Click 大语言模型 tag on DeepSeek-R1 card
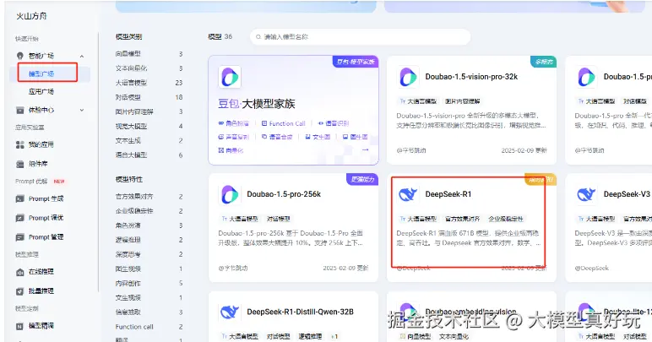652x342 pixels. (418, 219)
